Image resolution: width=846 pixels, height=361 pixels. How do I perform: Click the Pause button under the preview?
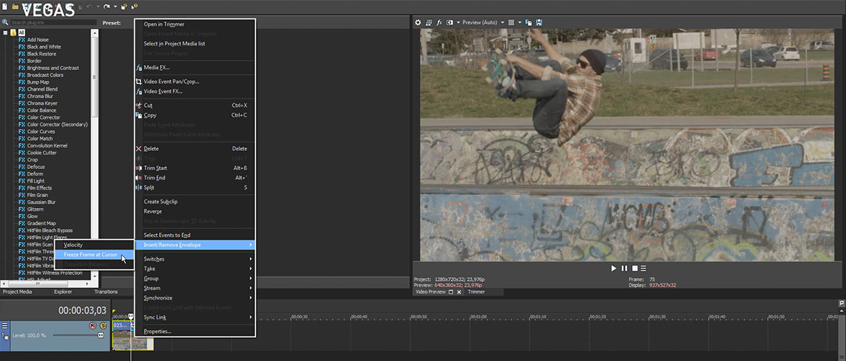(x=624, y=268)
